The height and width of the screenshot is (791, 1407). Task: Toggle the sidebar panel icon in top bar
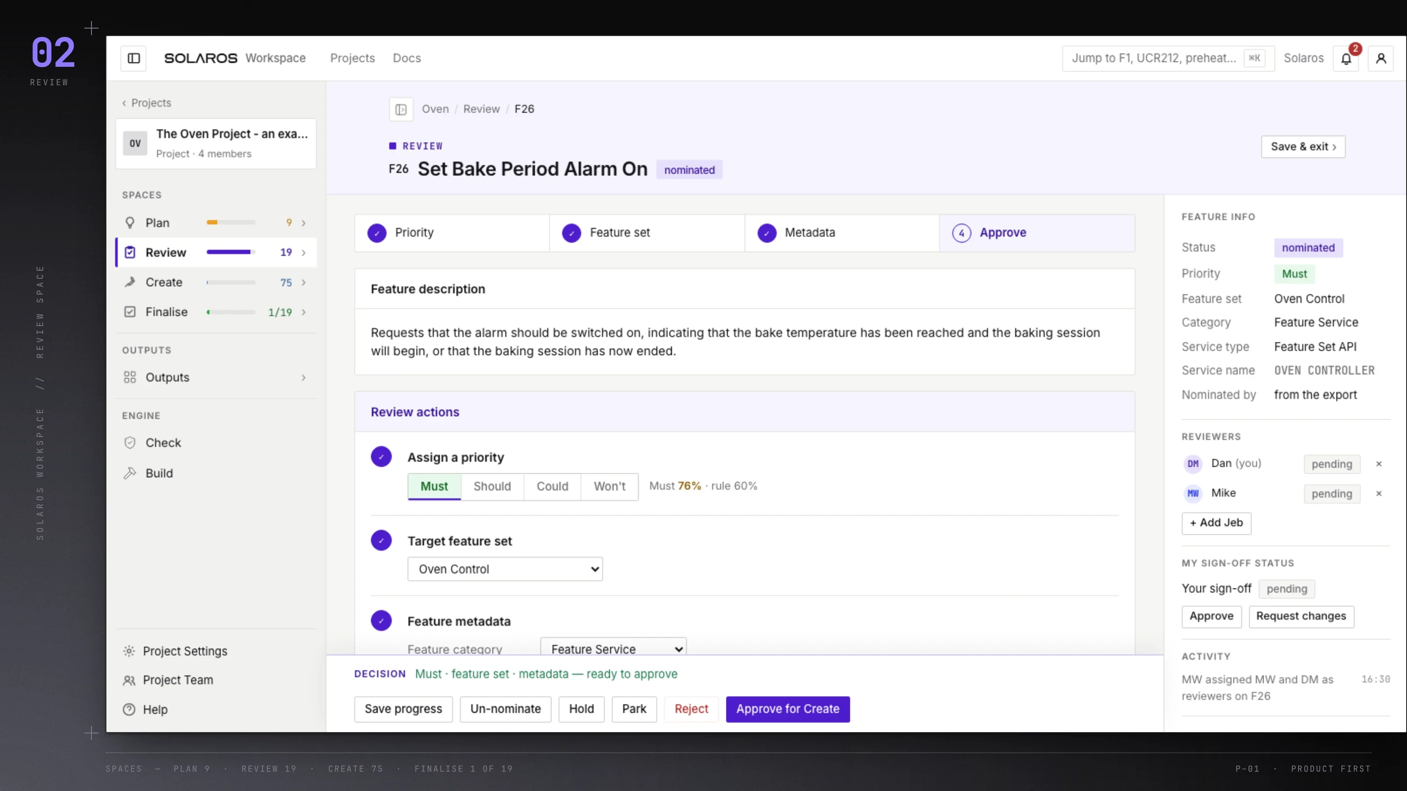coord(134,58)
